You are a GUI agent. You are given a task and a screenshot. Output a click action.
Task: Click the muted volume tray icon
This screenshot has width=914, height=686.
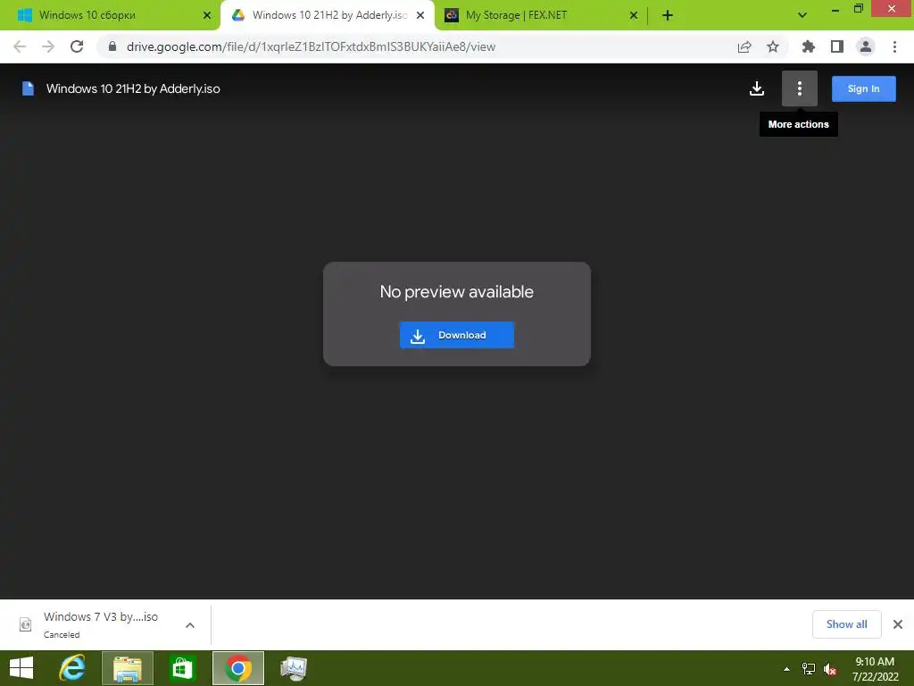(830, 669)
